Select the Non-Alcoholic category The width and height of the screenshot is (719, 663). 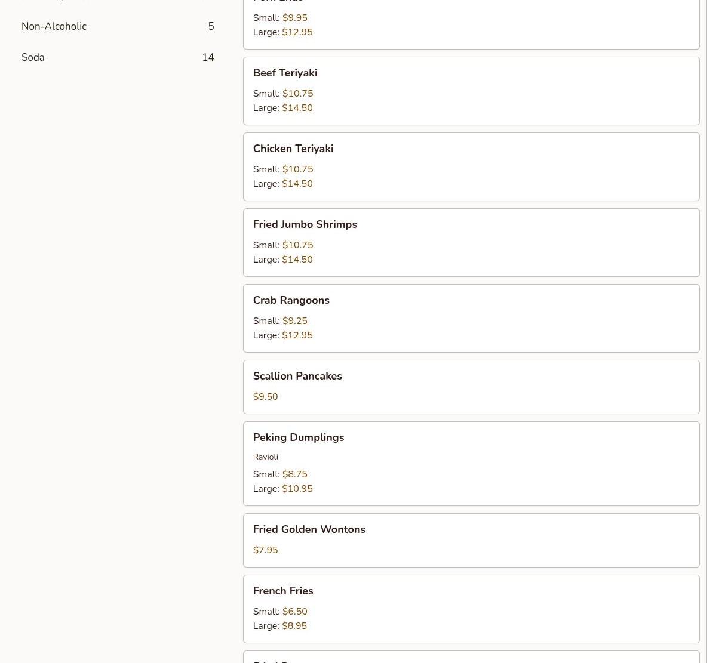[x=118, y=26]
